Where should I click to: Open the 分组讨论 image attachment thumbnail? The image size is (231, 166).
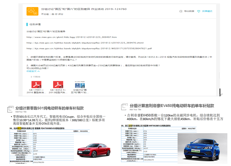tap(80, 84)
